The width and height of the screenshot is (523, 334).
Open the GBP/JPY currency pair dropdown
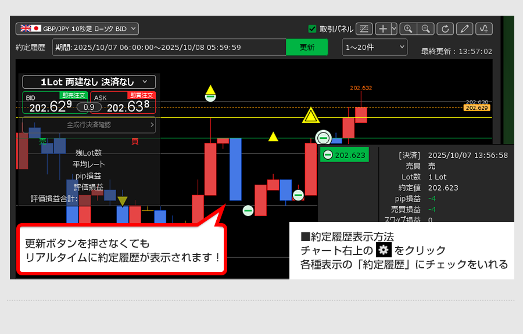click(x=77, y=28)
